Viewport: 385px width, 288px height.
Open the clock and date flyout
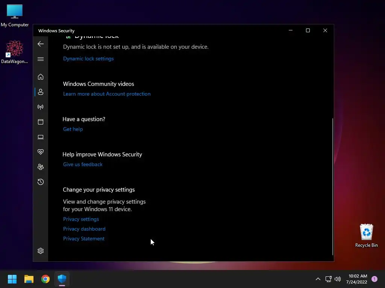click(x=357, y=279)
